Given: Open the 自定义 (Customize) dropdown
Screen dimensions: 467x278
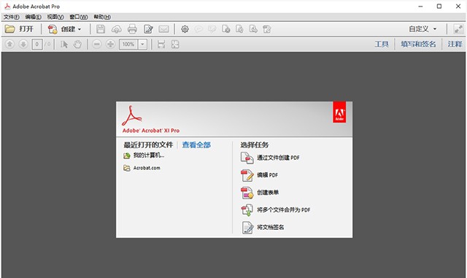Looking at the screenshot, I should point(423,29).
